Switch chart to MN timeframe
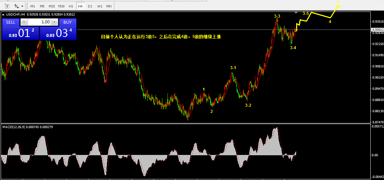 (109, 6)
